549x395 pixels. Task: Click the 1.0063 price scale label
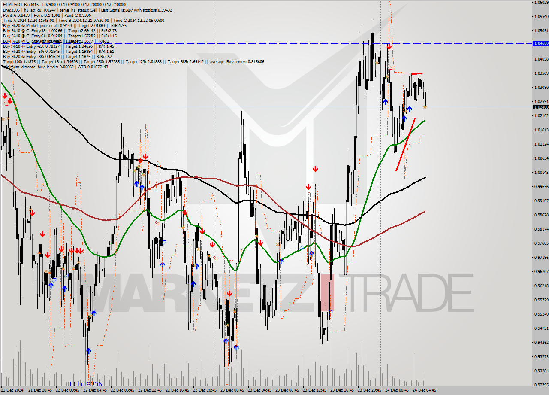tap(541, 158)
